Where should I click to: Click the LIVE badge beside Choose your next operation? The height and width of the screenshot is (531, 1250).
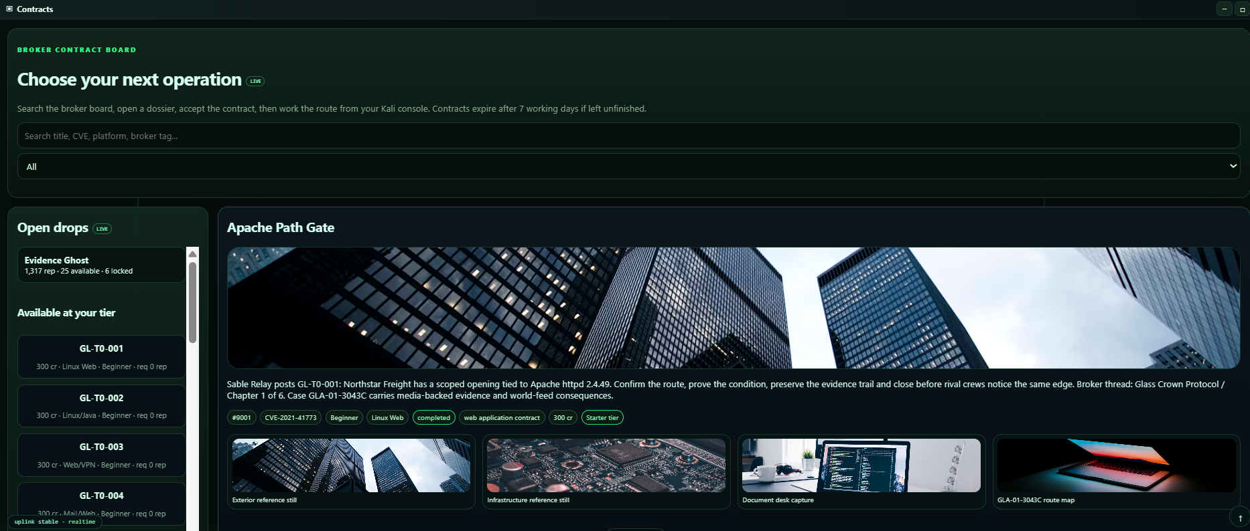point(255,81)
